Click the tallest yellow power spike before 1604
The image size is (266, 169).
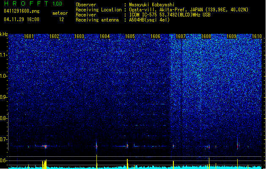97,161
